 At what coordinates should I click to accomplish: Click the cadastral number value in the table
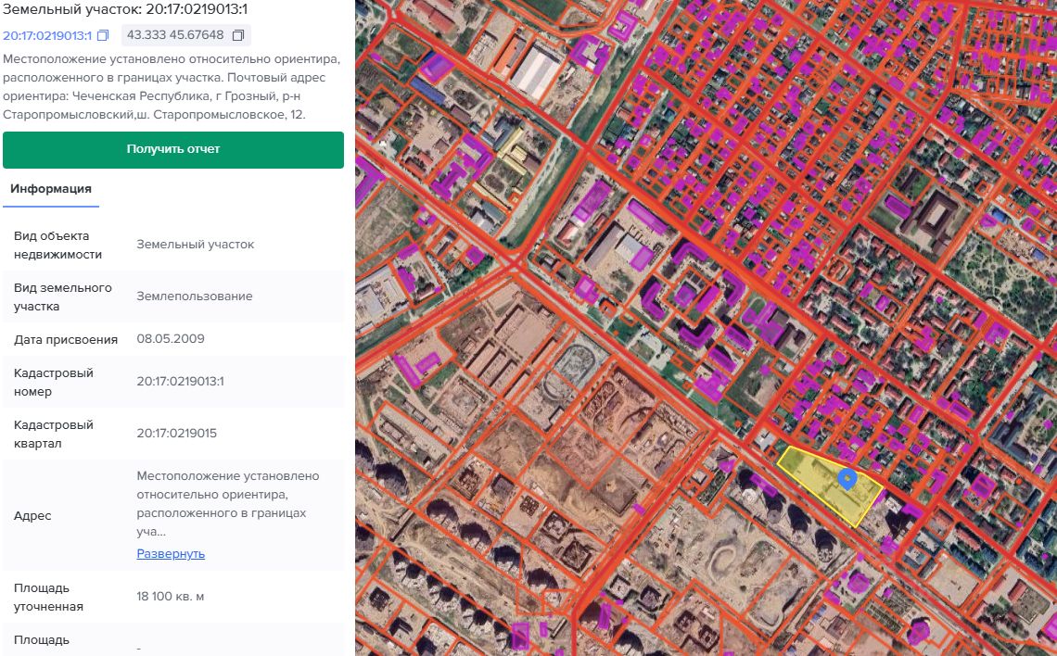click(180, 381)
